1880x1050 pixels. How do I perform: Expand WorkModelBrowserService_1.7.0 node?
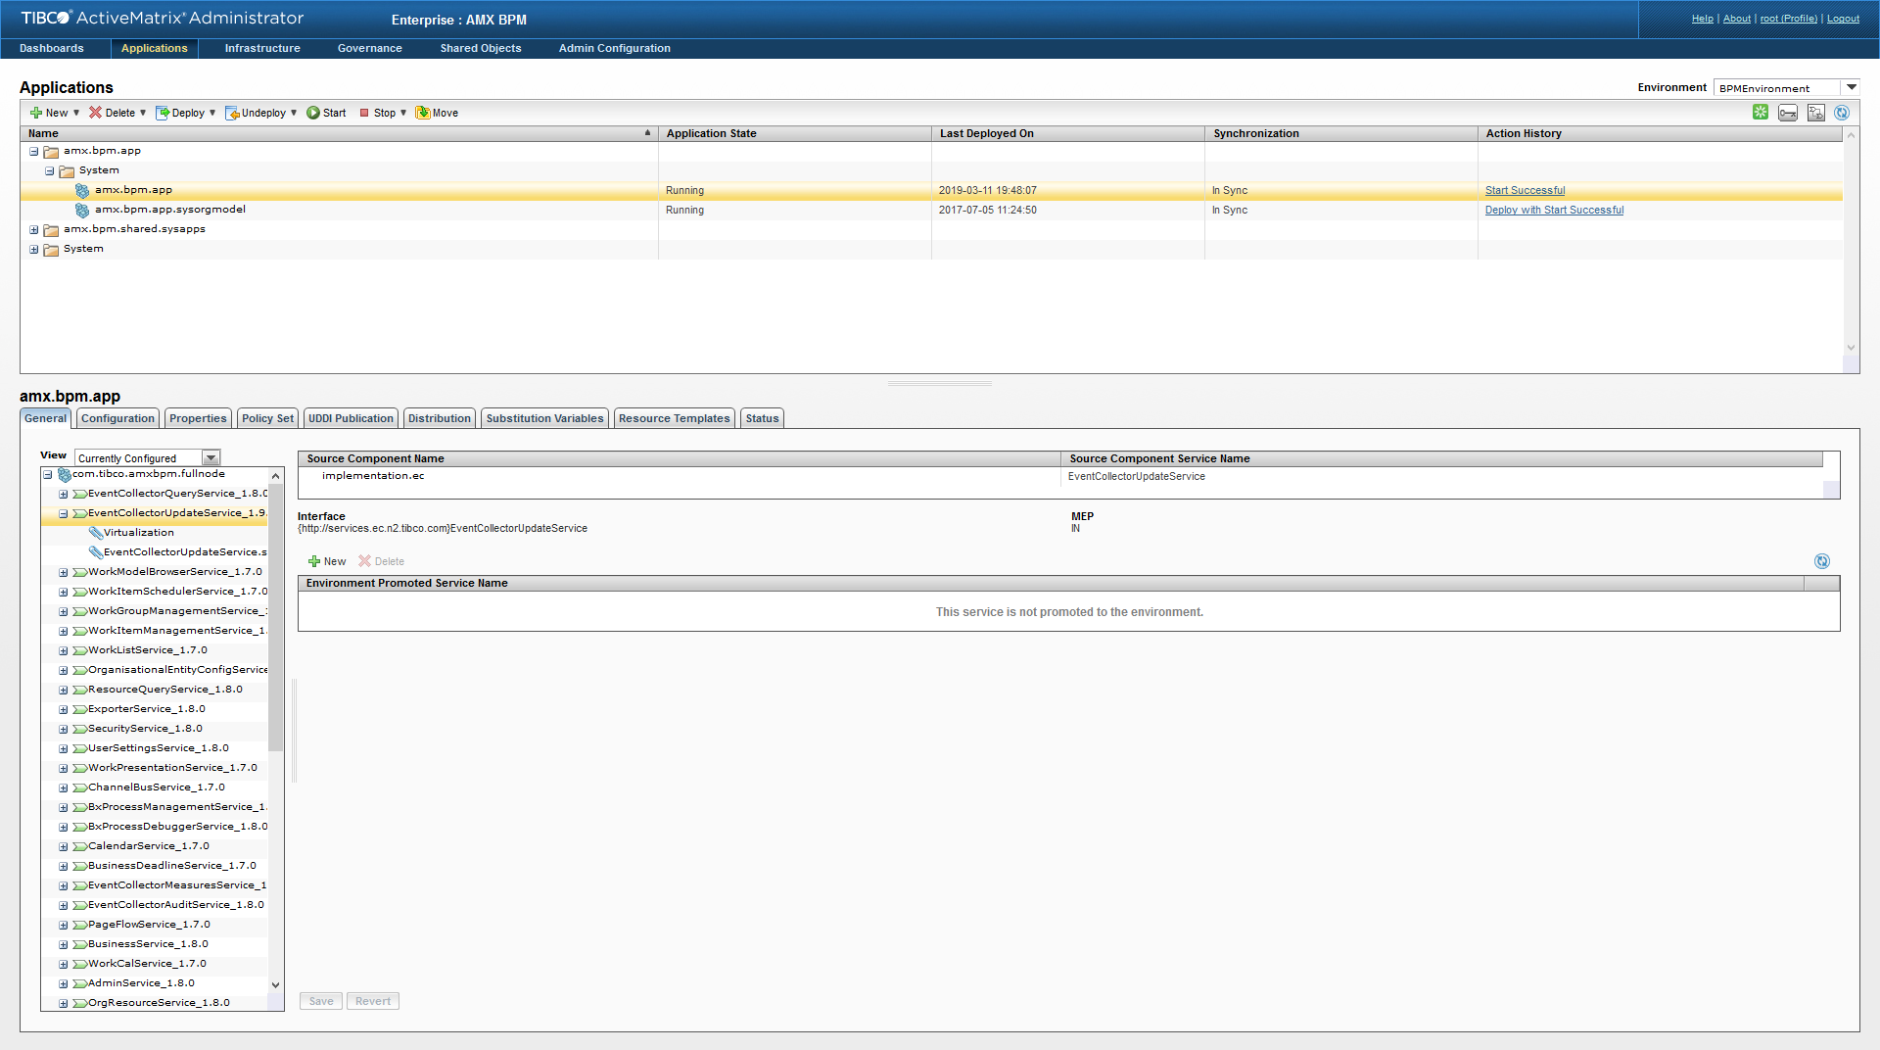[x=63, y=572]
